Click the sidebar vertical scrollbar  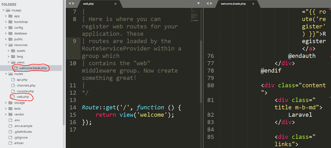click(64, 63)
